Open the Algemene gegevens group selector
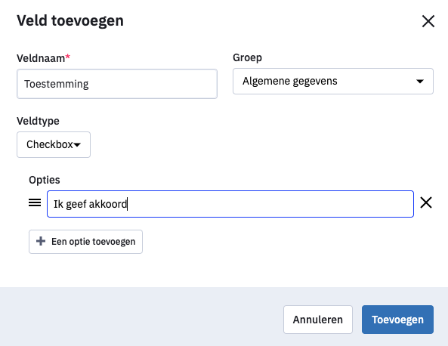This screenshot has width=448, height=346. [x=333, y=81]
